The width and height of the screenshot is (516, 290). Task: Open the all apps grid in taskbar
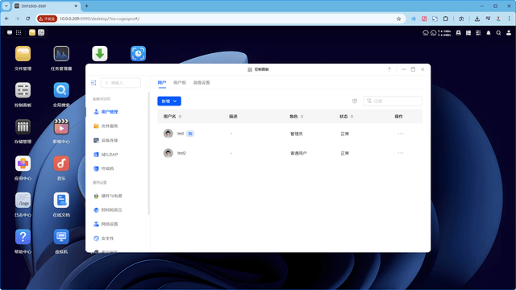pyautogui.click(x=19, y=32)
